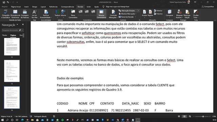The image size is (217, 122).
Task: Click Bloquear Autores icon
Action: coord(179,12)
